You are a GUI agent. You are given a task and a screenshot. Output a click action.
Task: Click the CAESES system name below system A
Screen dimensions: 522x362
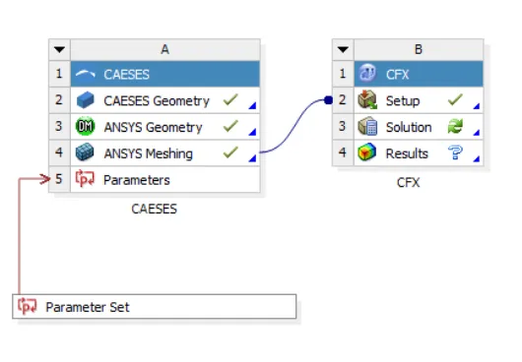154,209
